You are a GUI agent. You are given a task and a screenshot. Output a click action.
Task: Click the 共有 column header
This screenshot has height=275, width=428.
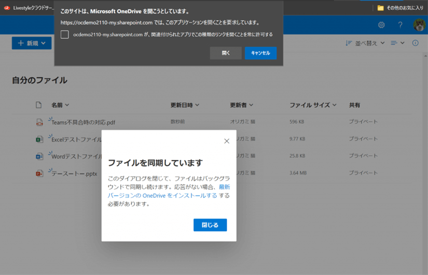[x=354, y=105]
